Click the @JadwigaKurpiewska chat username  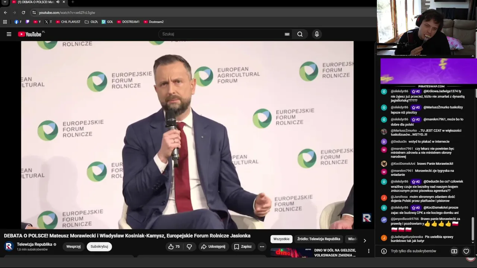[407, 237]
